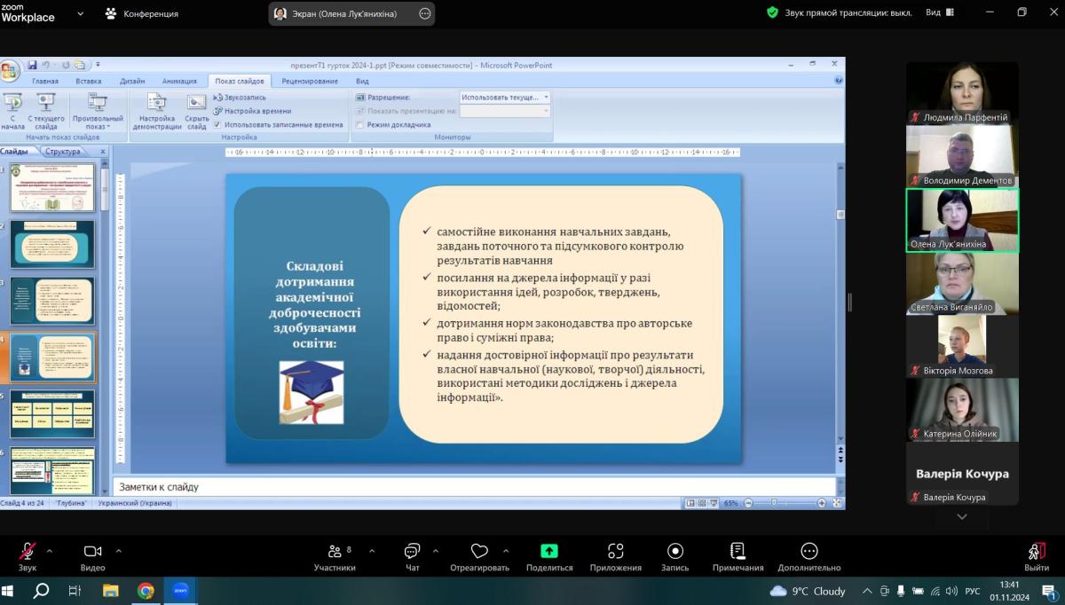Start camera using the Видео icon
The image size is (1065, 605).
coord(92,552)
